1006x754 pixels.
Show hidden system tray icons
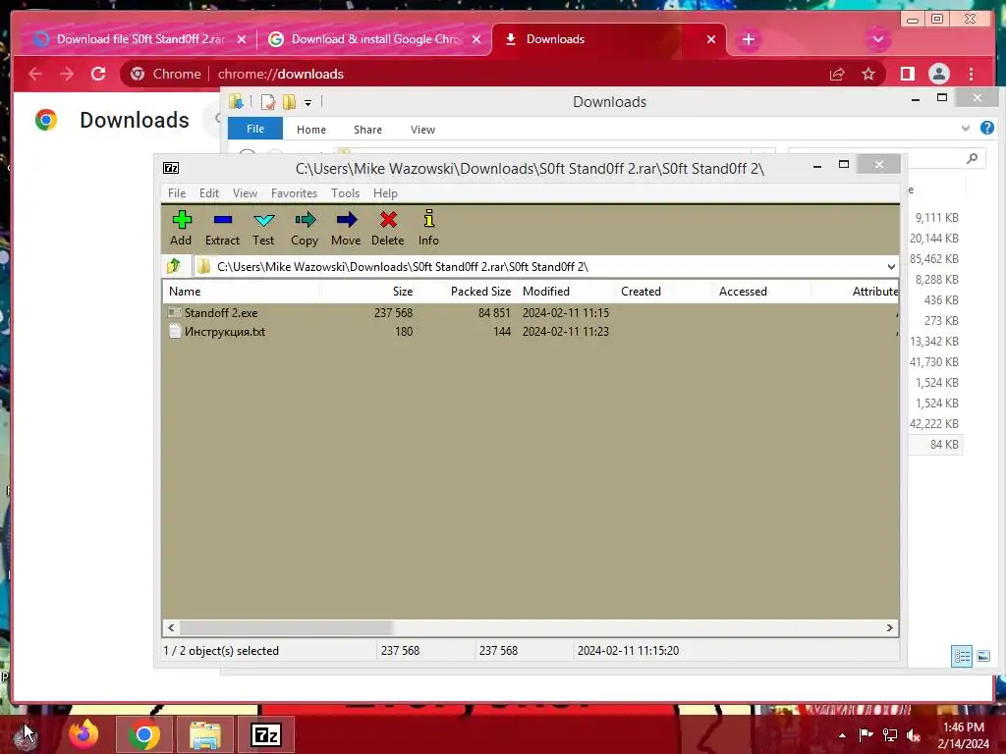click(842, 735)
